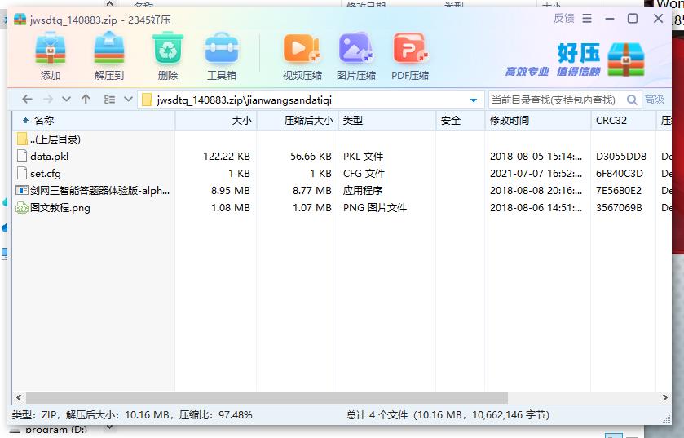Click CRC32 value D3055DD8
The image size is (684, 438).
(x=621, y=156)
